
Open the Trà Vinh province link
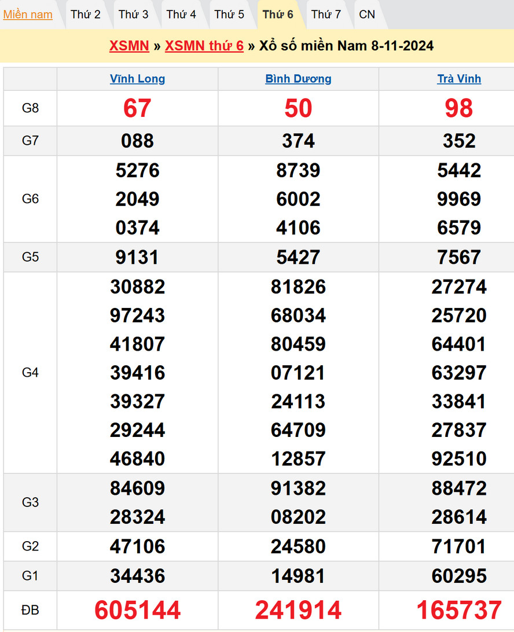pyautogui.click(x=459, y=79)
